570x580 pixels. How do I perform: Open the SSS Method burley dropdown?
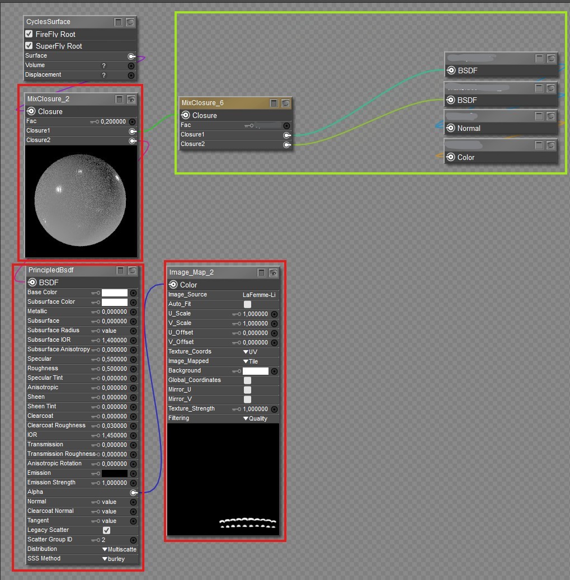click(114, 559)
